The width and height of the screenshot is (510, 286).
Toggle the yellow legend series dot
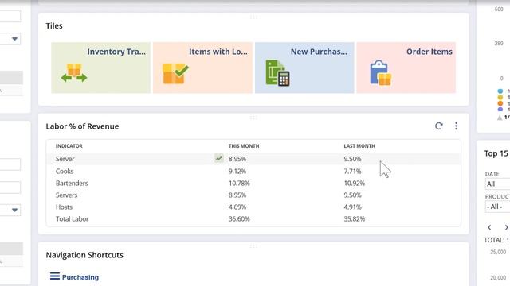(500, 97)
